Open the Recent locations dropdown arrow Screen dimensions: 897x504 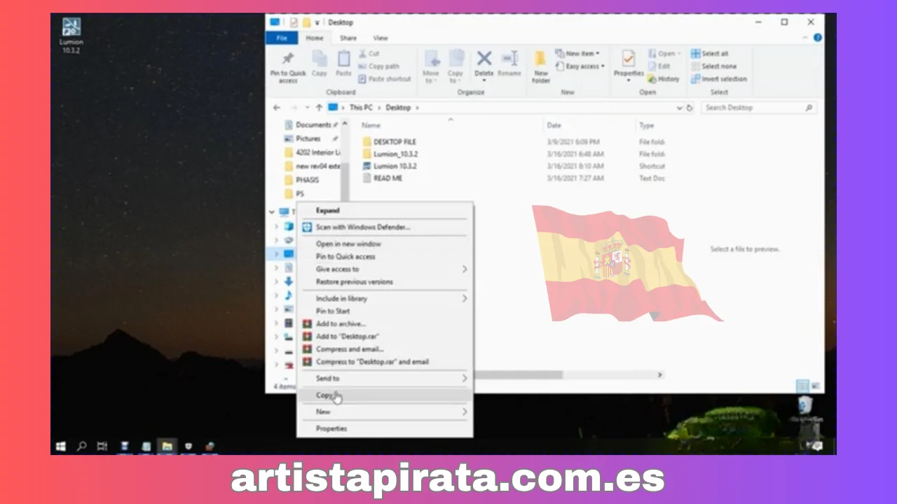pos(307,108)
